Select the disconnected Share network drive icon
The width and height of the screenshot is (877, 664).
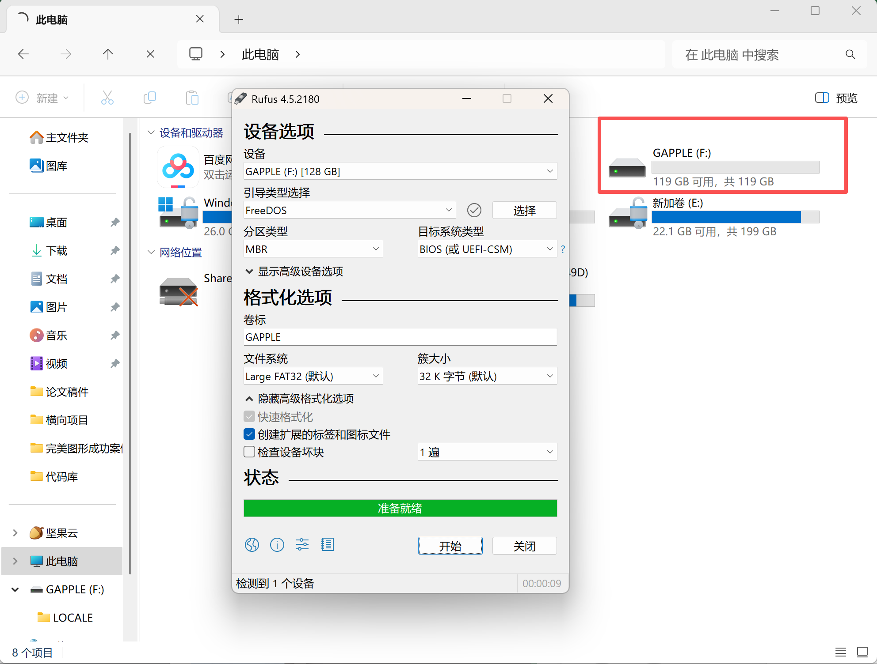click(x=178, y=291)
